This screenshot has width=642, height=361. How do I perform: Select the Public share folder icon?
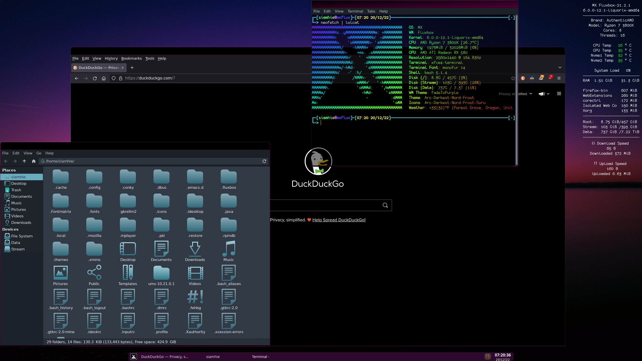[94, 273]
